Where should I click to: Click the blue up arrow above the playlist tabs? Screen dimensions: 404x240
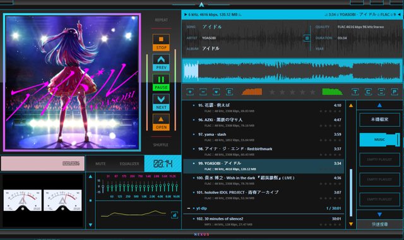379,105
